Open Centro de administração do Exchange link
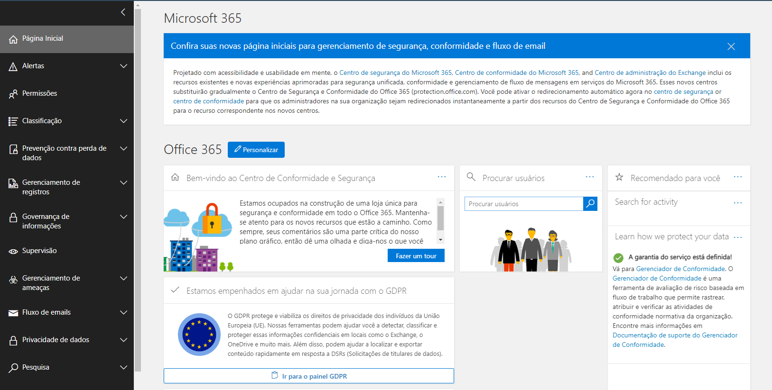Image resolution: width=772 pixels, height=390 pixels. 650,73
